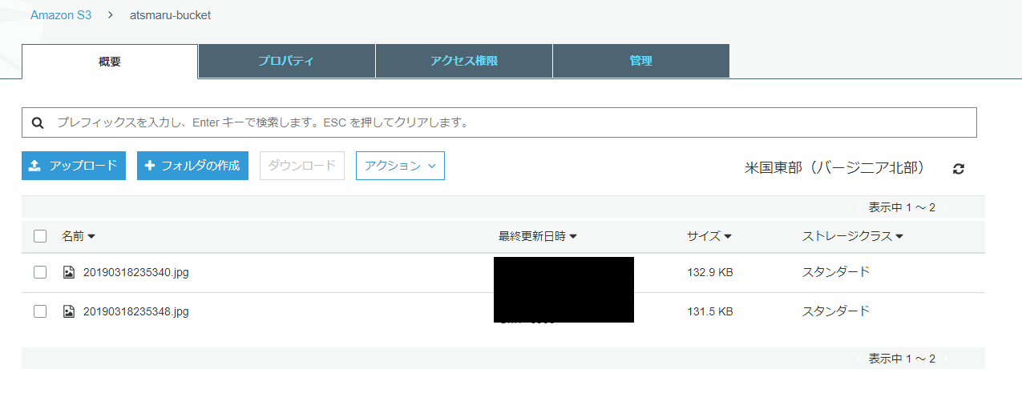Click the plus icon on フォルダの作成
1022x393 pixels.
pos(150,166)
